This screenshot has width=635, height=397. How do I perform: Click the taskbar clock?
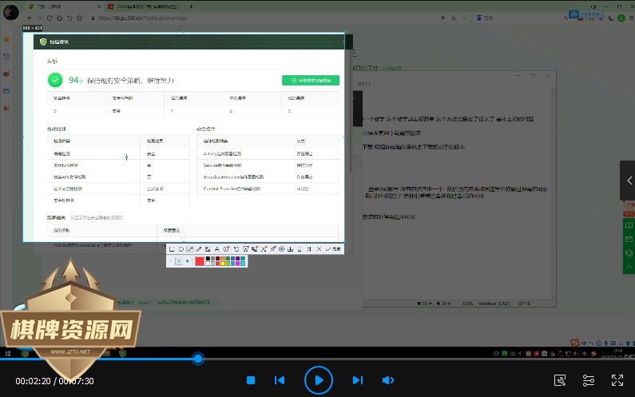pyautogui.click(x=618, y=353)
